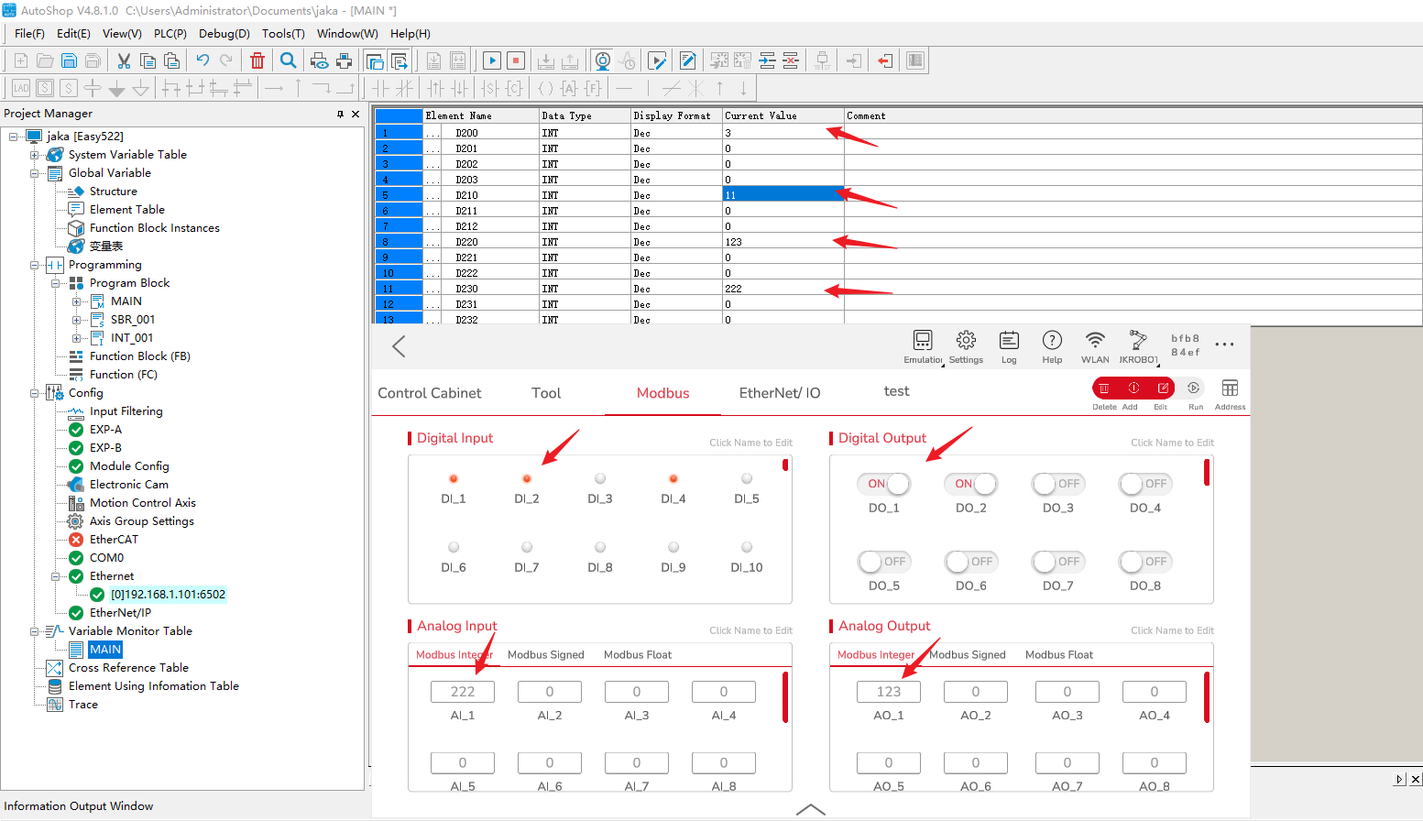Click the red trash delete icon in toolbar
Viewport: 1423px width, 821px height.
coord(257,61)
